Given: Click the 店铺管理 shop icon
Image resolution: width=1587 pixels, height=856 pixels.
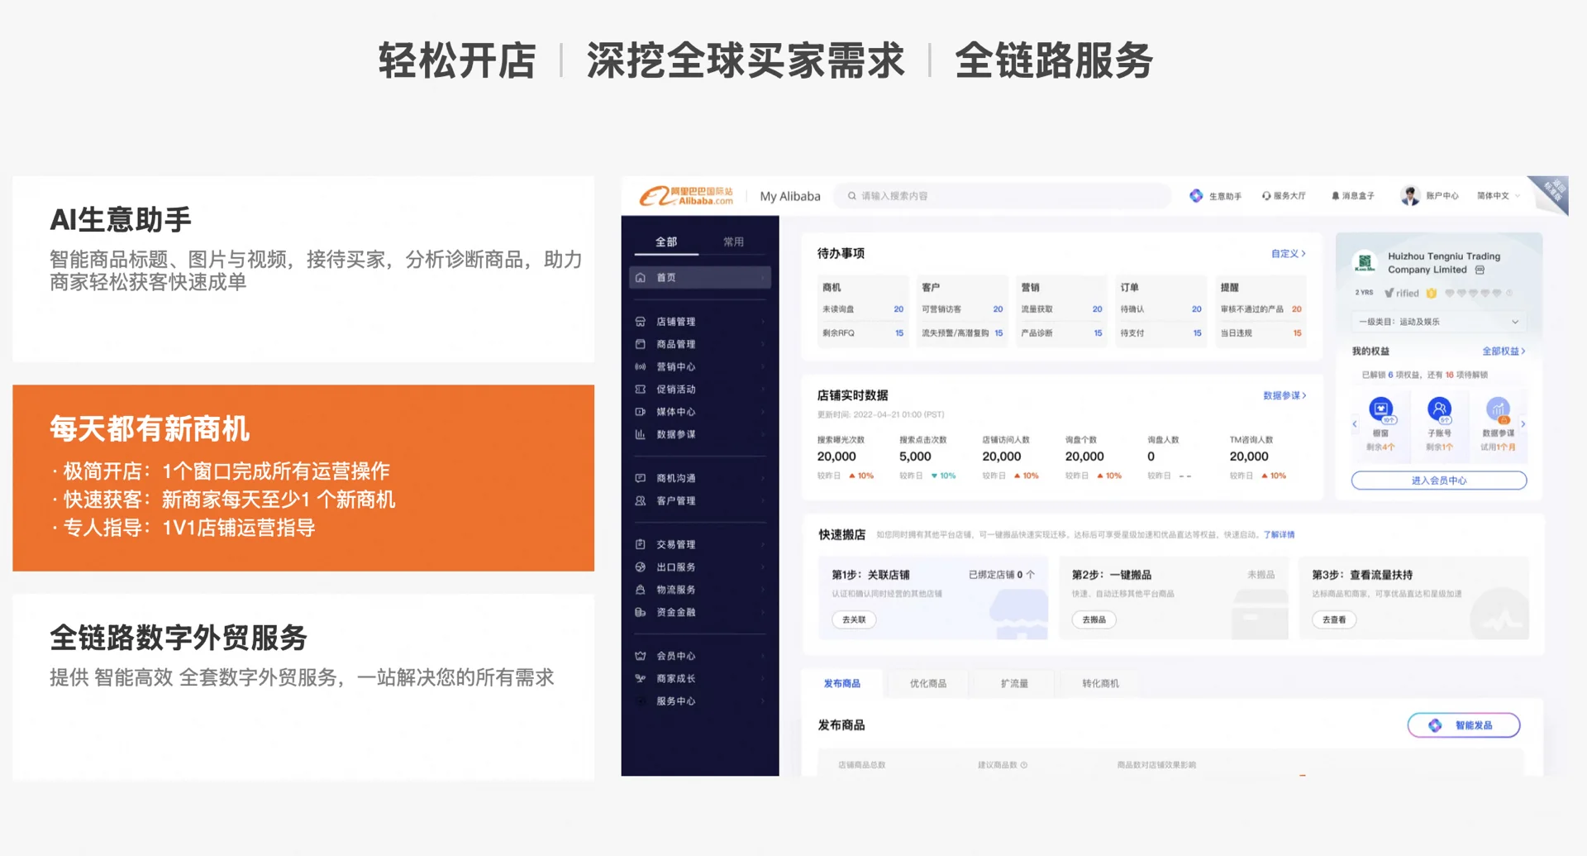Looking at the screenshot, I should coord(641,322).
